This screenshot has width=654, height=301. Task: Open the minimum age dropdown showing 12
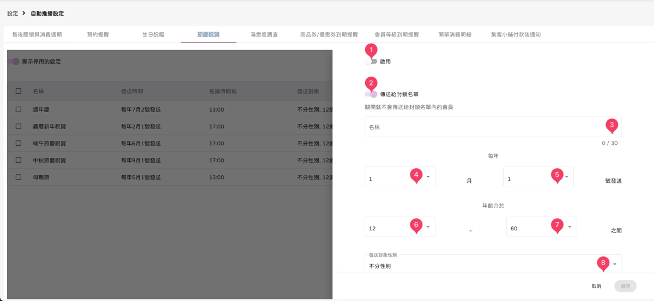tap(400, 227)
